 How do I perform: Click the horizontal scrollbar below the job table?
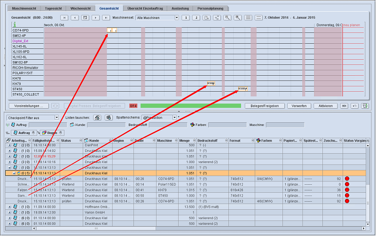click(x=96, y=228)
